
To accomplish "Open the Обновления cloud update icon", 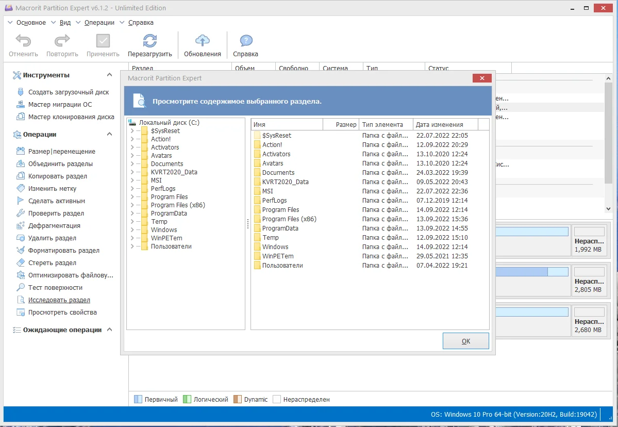I will coord(202,41).
